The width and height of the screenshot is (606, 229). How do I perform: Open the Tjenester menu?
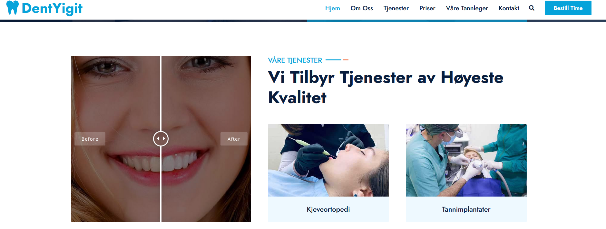396,8
